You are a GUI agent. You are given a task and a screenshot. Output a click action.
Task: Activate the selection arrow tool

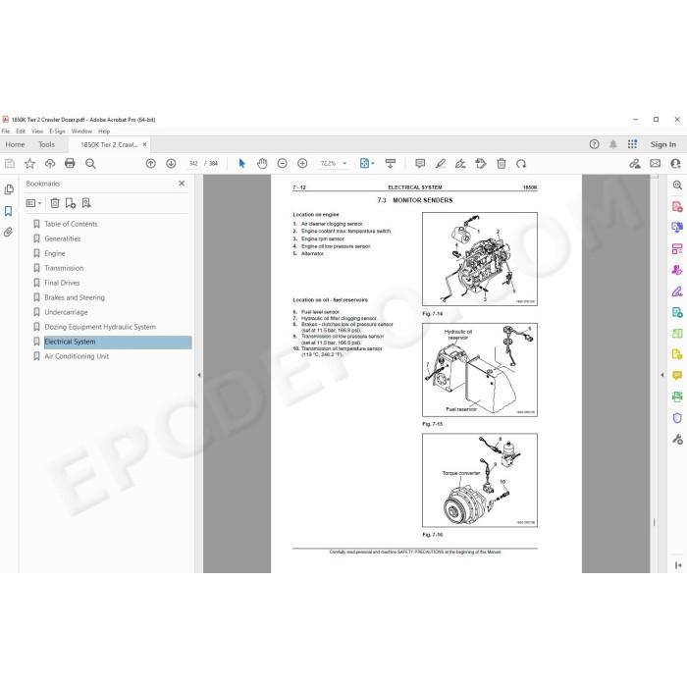tap(241, 164)
